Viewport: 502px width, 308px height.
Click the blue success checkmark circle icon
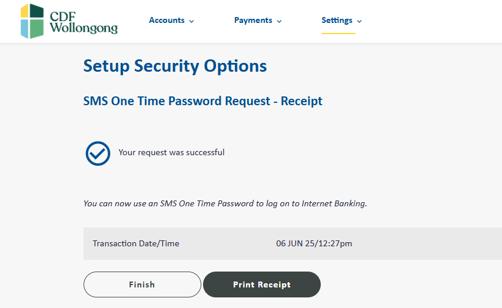pyautogui.click(x=98, y=153)
